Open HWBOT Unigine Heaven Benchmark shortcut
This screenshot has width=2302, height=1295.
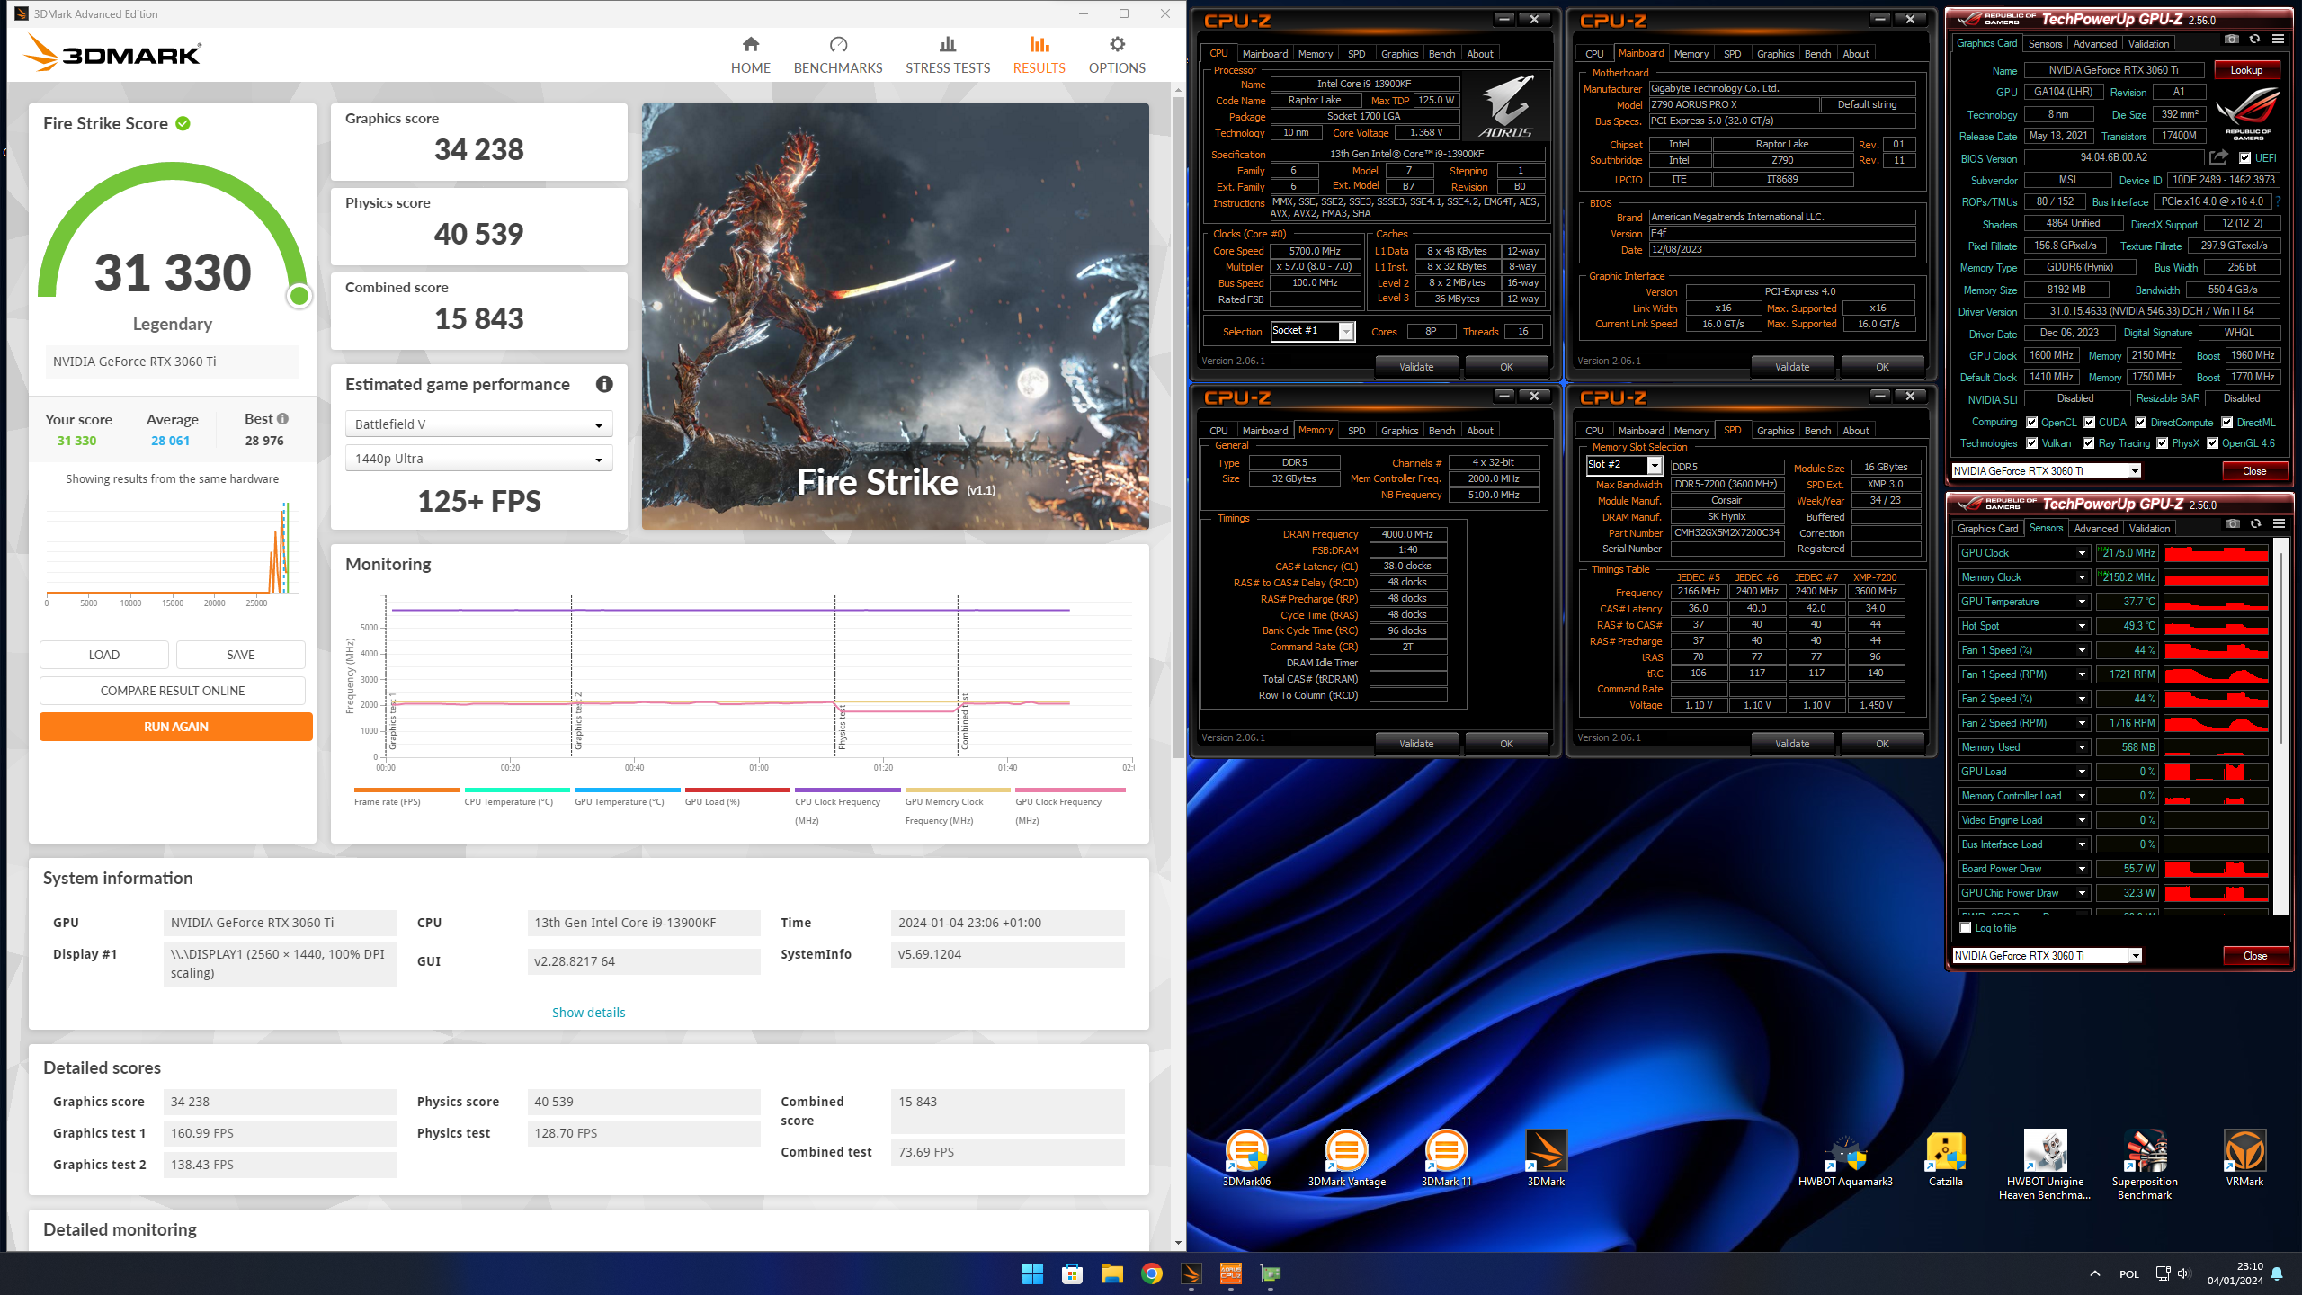pyautogui.click(x=2045, y=1165)
